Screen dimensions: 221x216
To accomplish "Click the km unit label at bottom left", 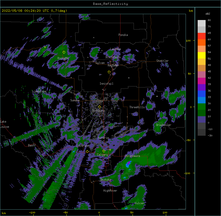I will pos(4,213).
